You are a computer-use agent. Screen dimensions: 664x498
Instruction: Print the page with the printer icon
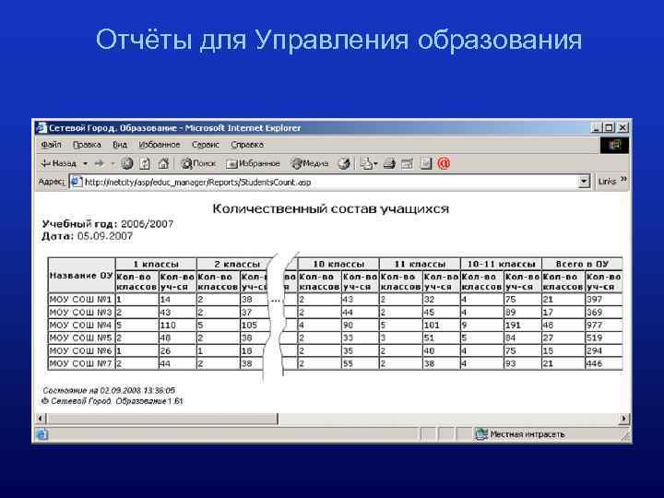(389, 163)
